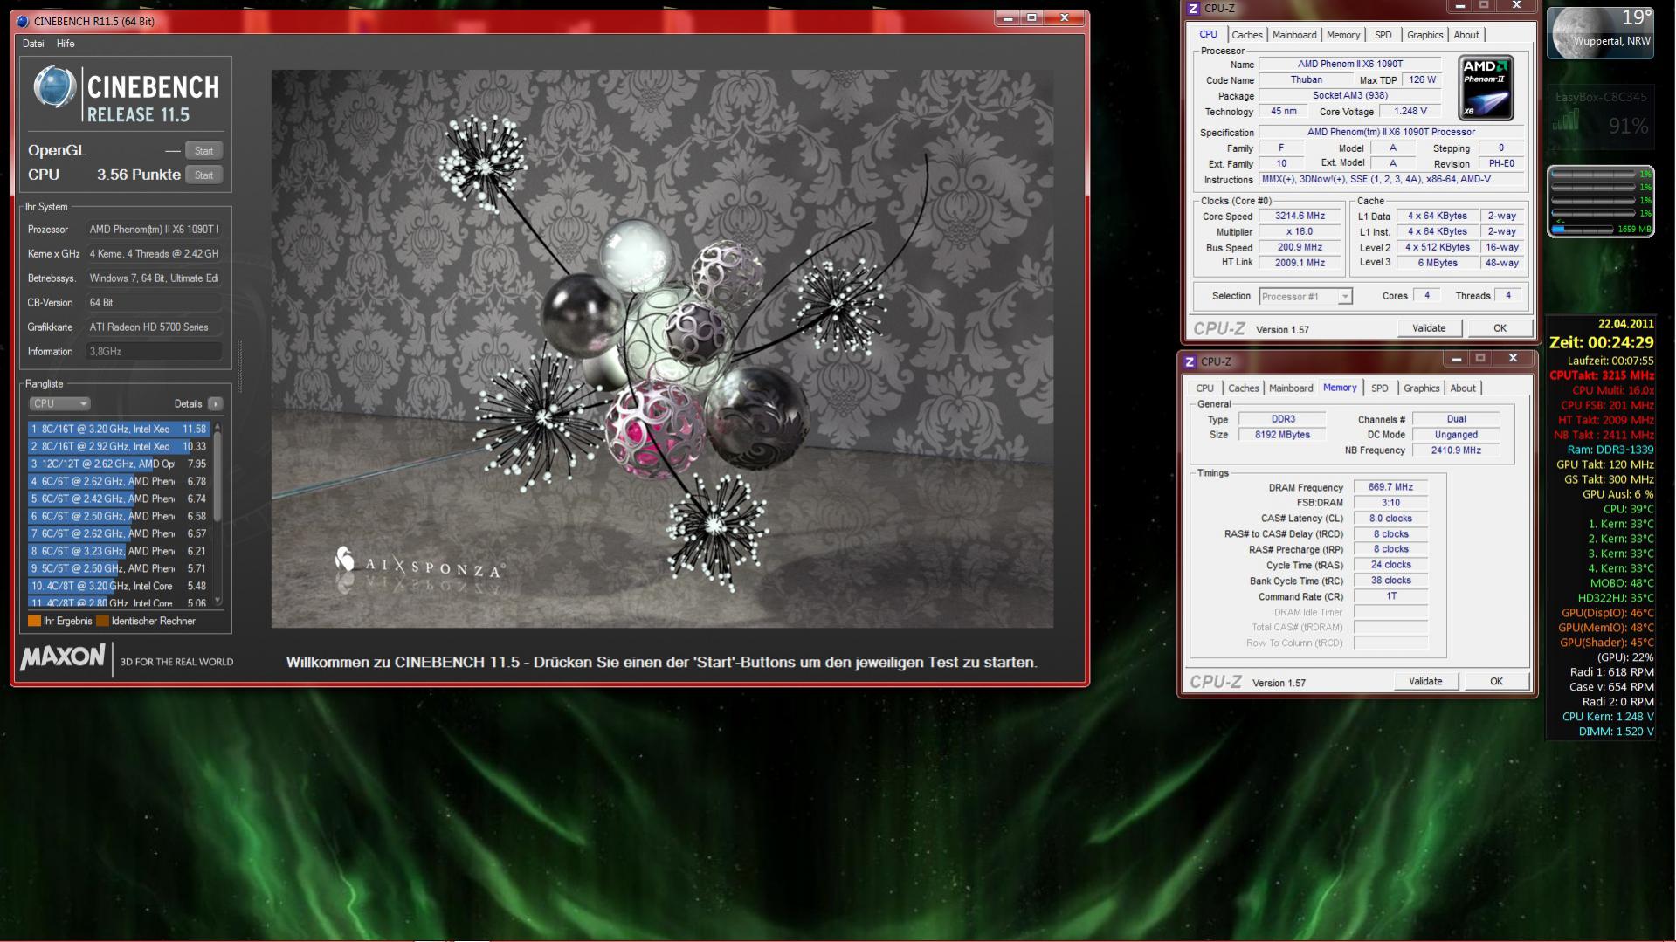Viewport: 1676px width, 942px height.
Task: Minimize the lower CPU-Z window
Action: (1455, 359)
